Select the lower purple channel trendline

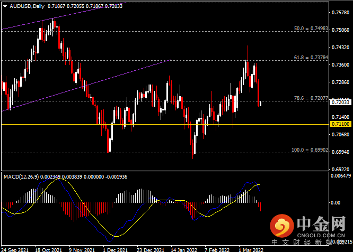(x=86, y=85)
